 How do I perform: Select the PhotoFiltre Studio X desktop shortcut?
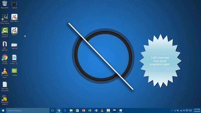coord(5,100)
